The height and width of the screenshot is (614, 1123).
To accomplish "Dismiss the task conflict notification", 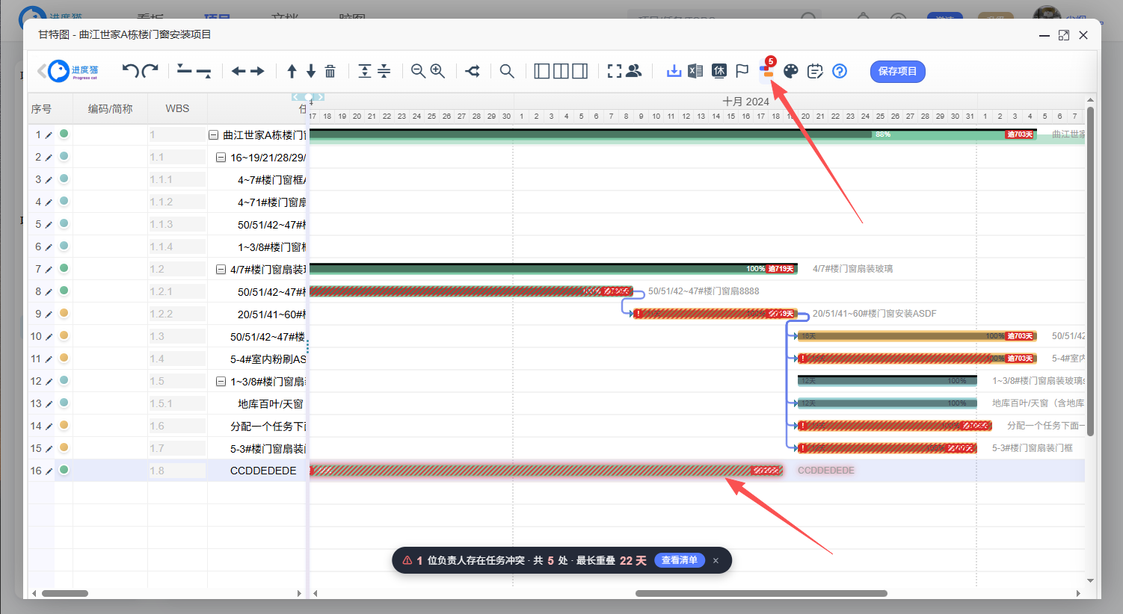I will point(716,561).
